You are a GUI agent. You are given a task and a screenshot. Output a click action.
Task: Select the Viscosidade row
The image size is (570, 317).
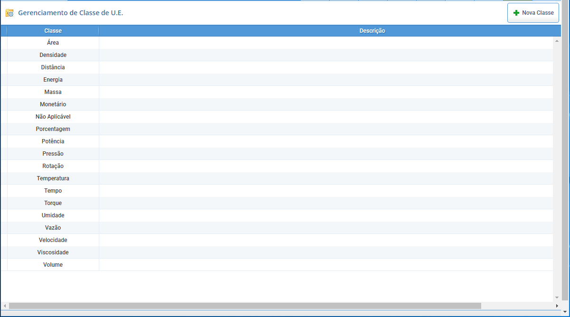click(277, 252)
